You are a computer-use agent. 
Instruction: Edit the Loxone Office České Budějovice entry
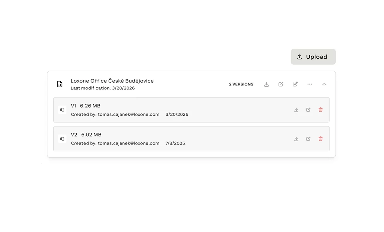[295, 84]
